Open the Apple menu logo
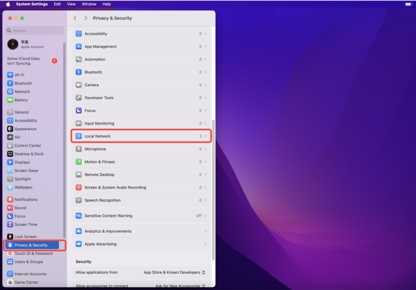Screen dimensions: 416x290 (8, 4)
